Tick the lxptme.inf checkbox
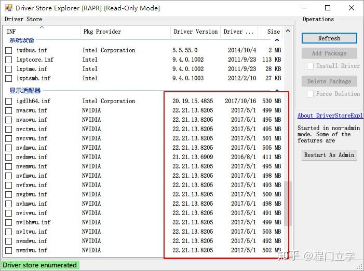Viewport: 364px width, 271px height. 9,69
